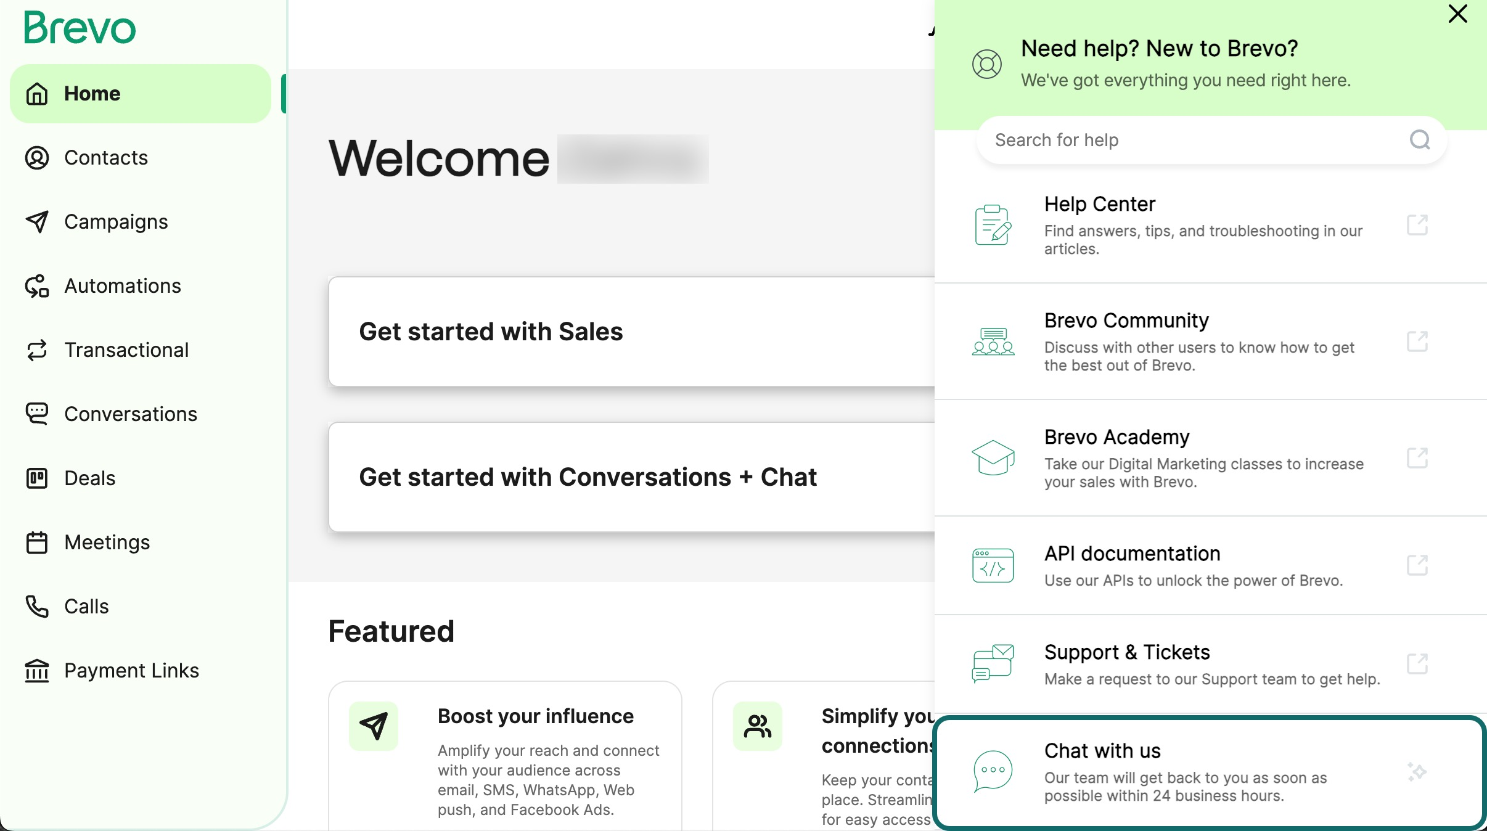The height and width of the screenshot is (831, 1487).
Task: Open the Automations menu item
Action: (x=141, y=286)
